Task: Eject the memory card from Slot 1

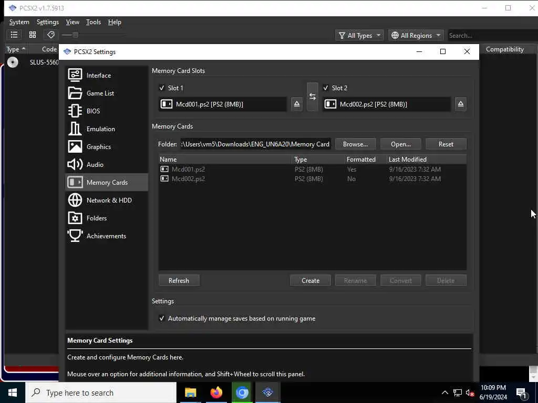Action: (x=297, y=104)
